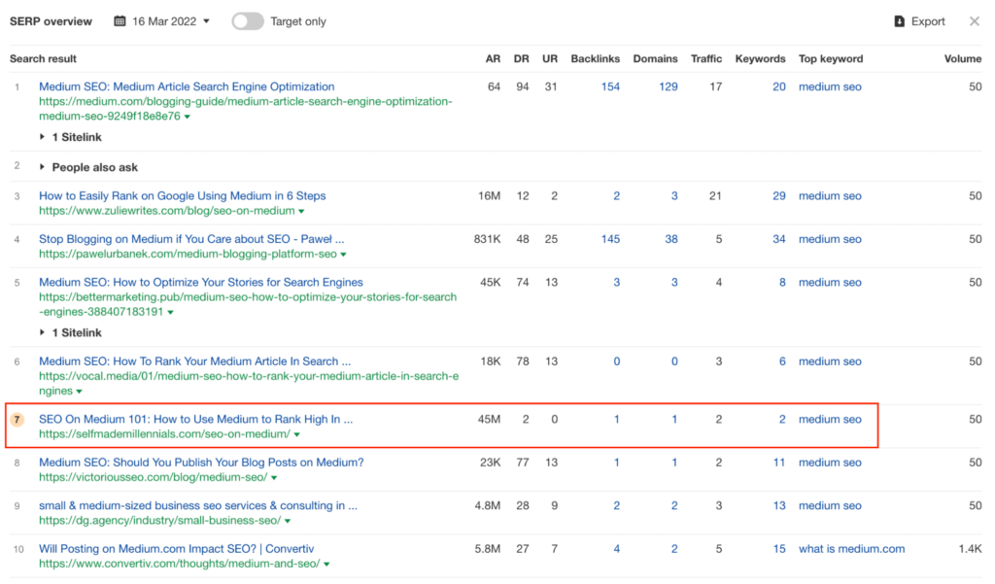Open the dropdown arrow on convertiv.com URL
The height and width of the screenshot is (584, 995).
(326, 563)
